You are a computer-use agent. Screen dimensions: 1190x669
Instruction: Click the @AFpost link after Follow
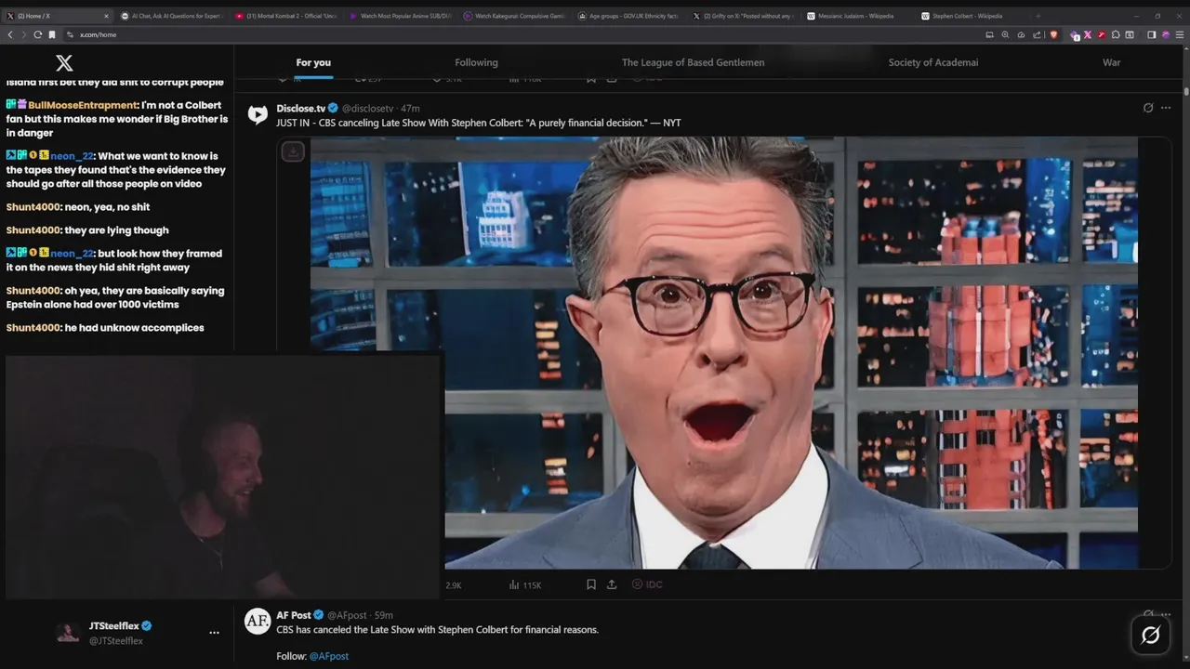coord(329,656)
